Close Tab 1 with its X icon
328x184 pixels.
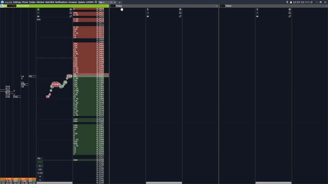pyautogui.click(x=115, y=2)
